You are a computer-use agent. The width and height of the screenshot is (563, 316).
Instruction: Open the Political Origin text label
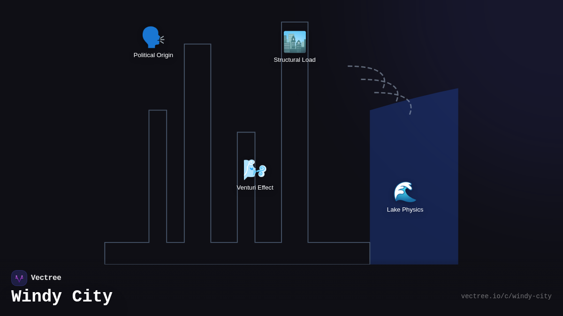tap(153, 55)
